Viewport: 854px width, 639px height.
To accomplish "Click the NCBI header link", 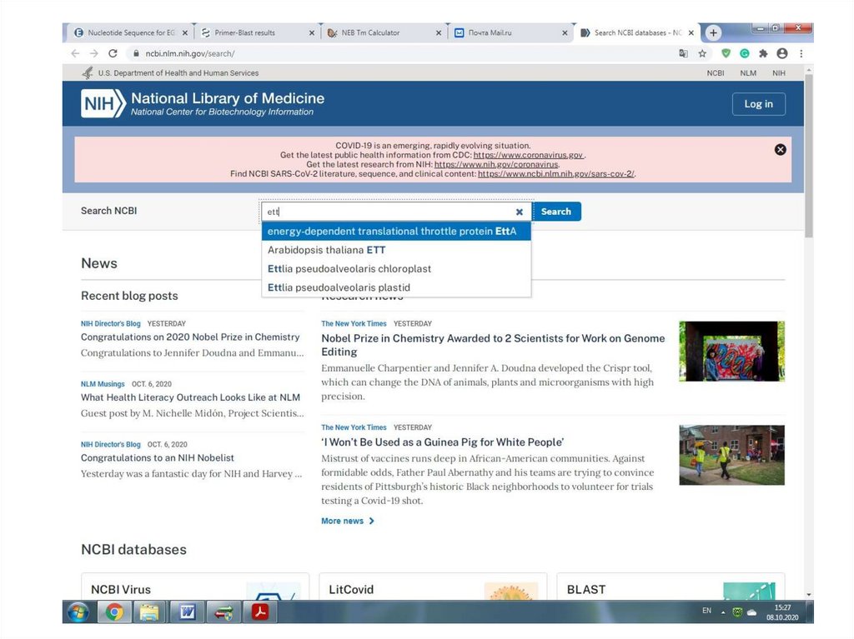I will pos(715,73).
